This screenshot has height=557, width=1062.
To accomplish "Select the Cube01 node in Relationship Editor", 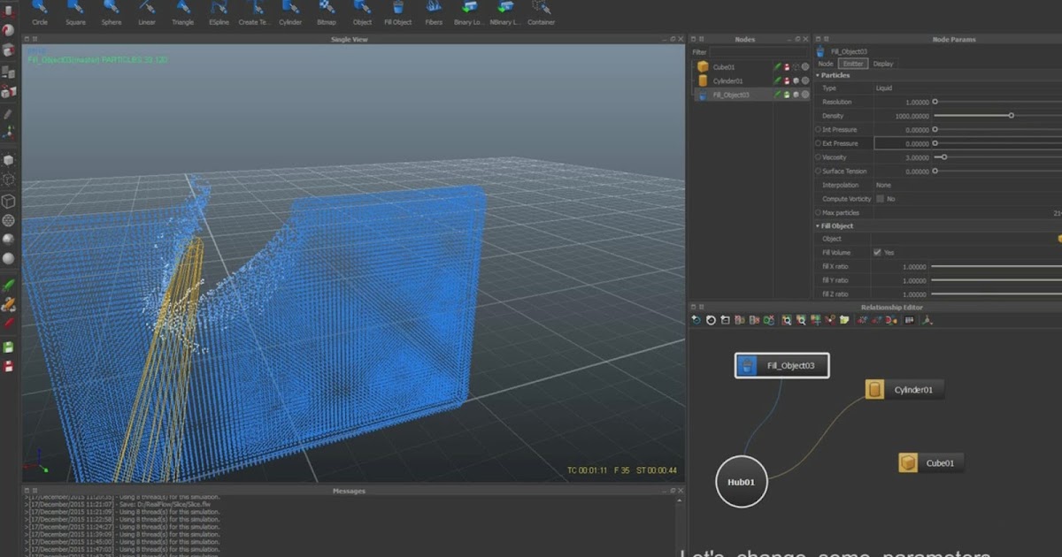I will (x=930, y=462).
